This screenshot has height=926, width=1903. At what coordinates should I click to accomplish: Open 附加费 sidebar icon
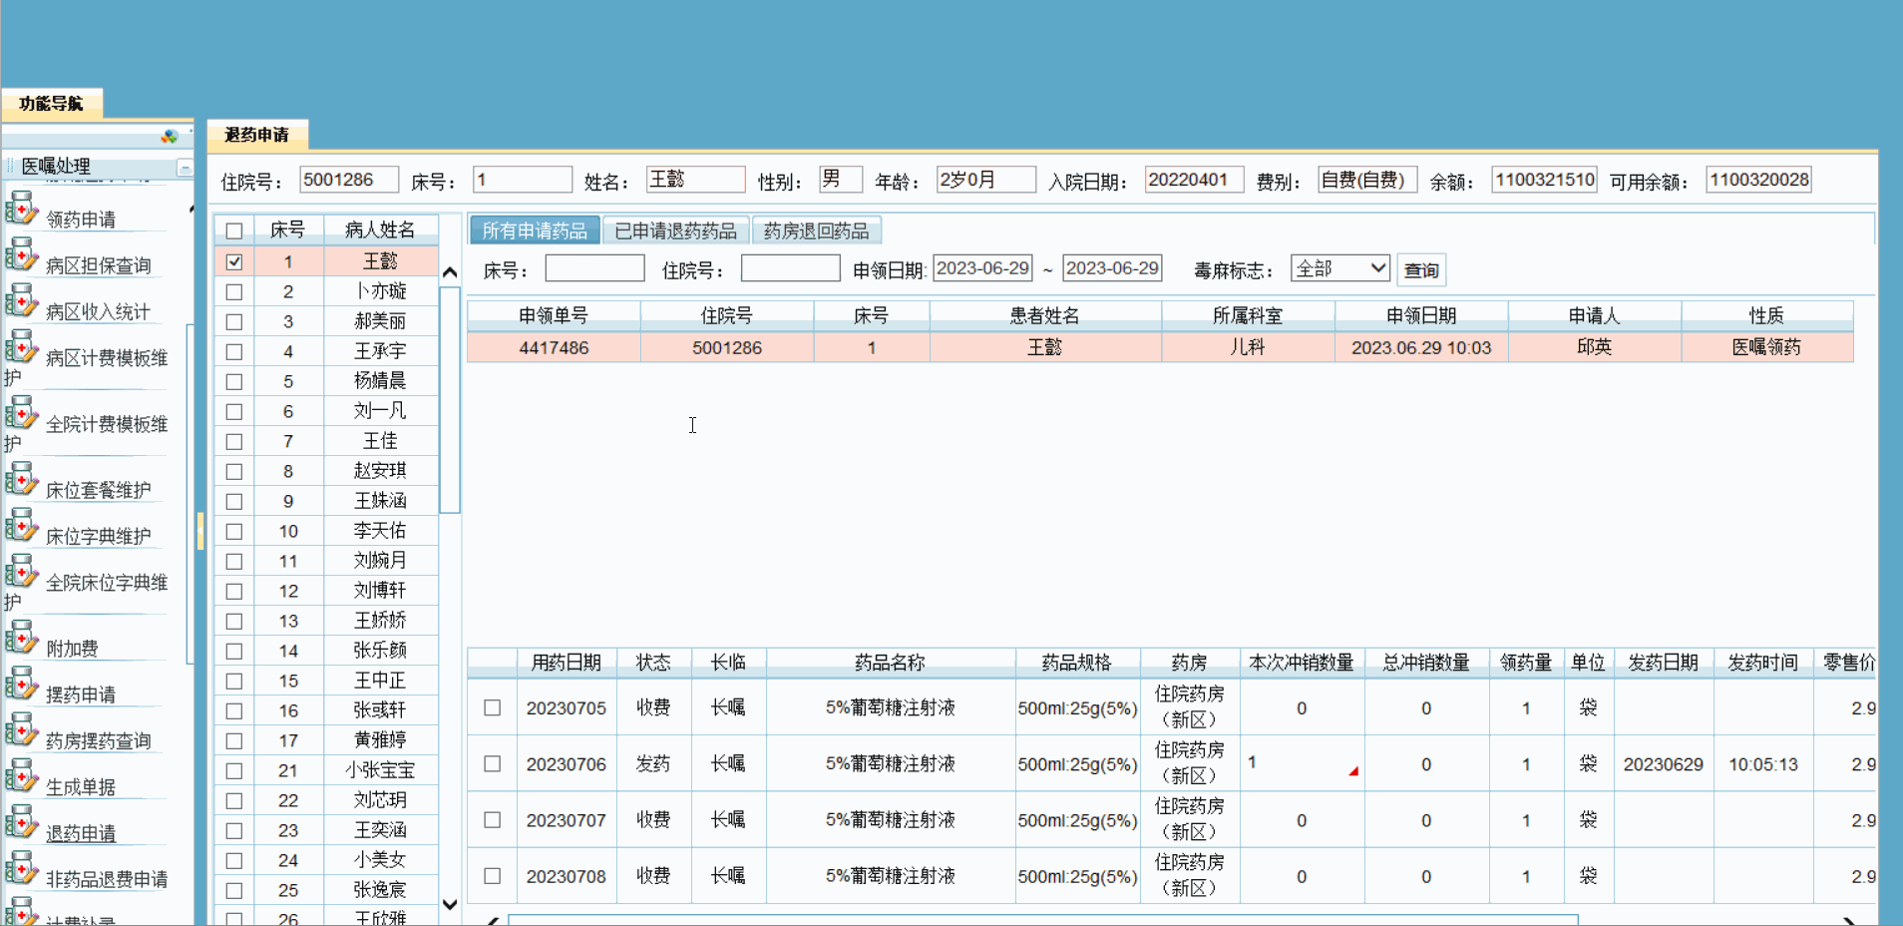click(21, 639)
